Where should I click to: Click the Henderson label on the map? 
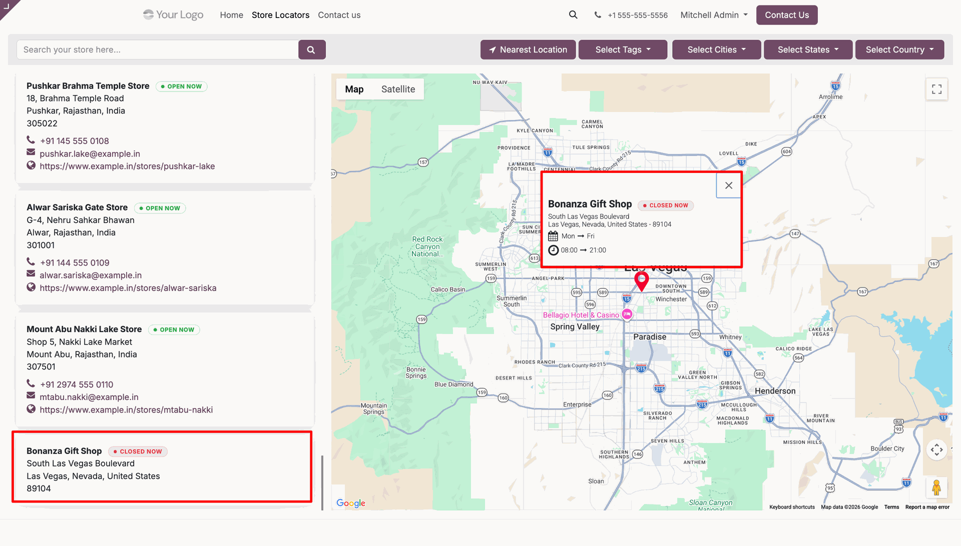coord(775,391)
